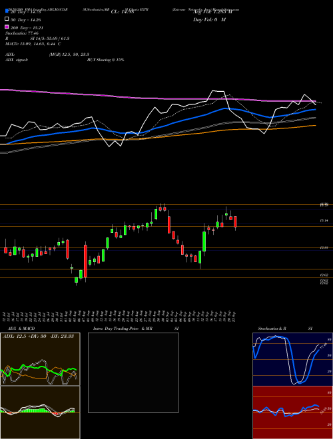
Task: Click the ADX (MGR) 12.5, 30, 23.3 values
Action: pos(69,55)
